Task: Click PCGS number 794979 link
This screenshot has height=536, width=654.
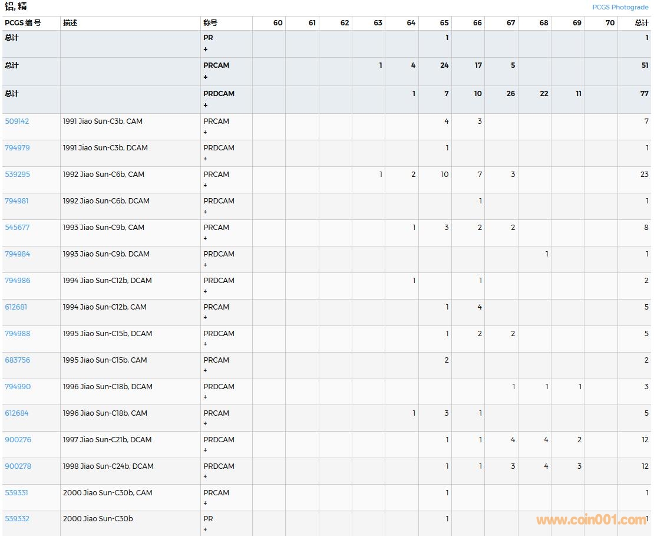Action: point(17,148)
